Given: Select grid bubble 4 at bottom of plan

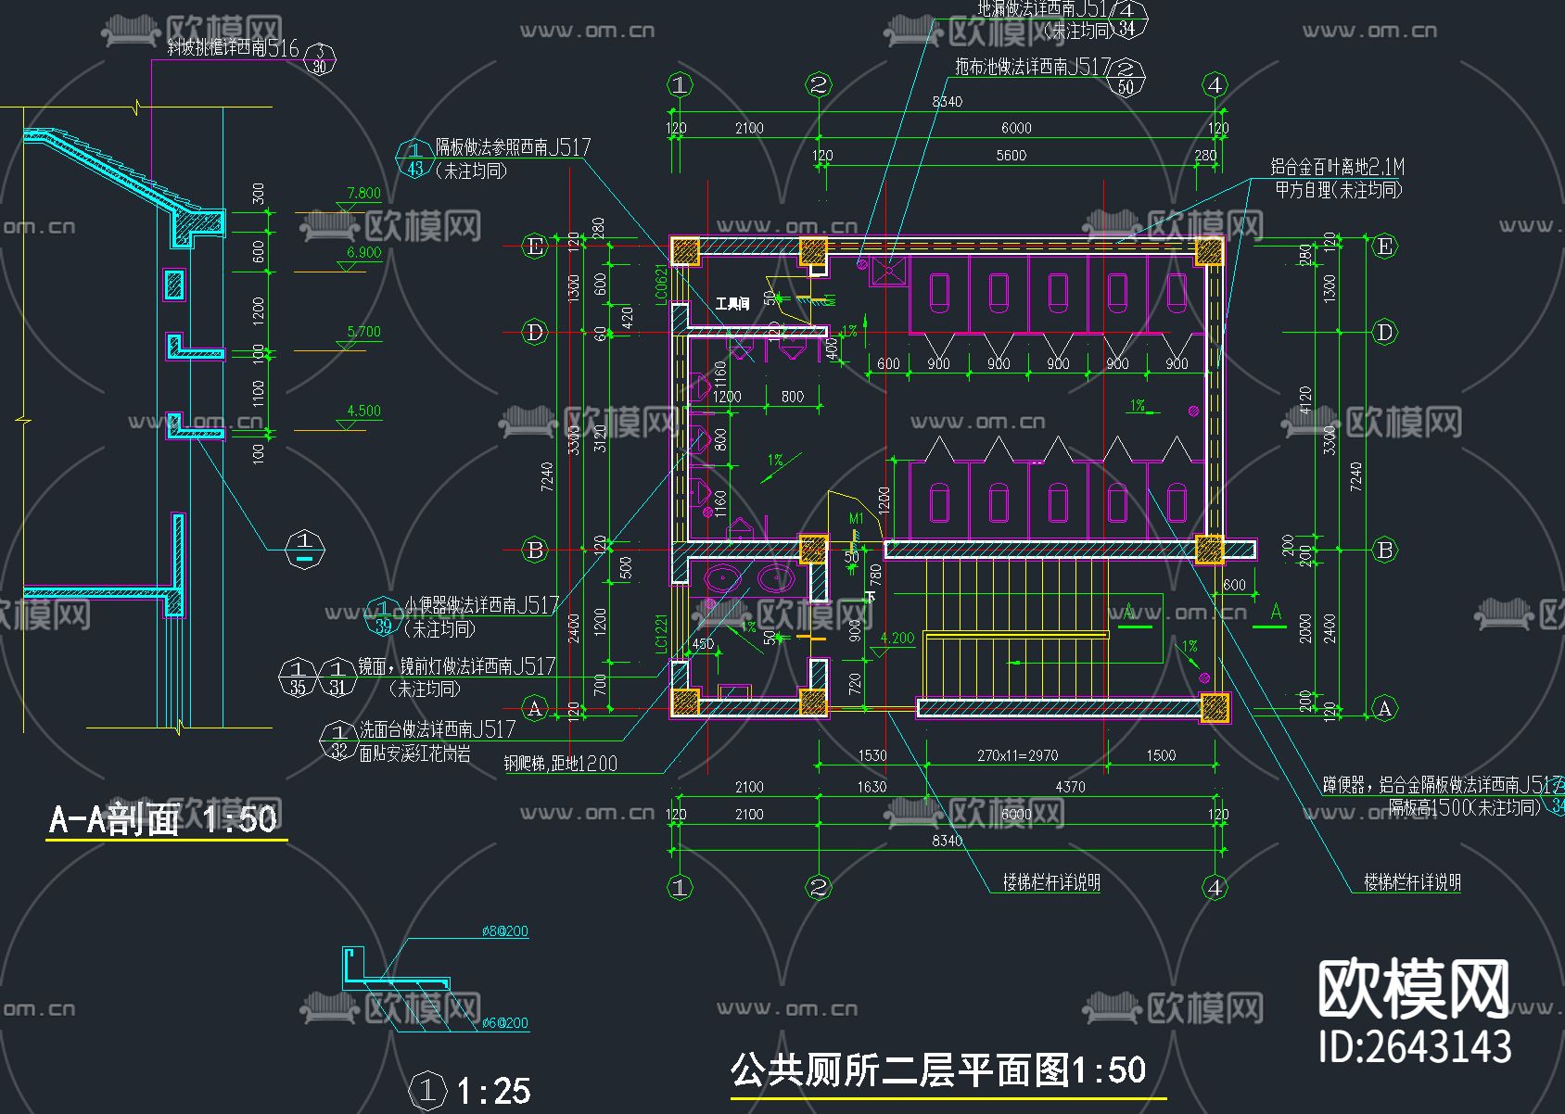Looking at the screenshot, I should 1215,887.
